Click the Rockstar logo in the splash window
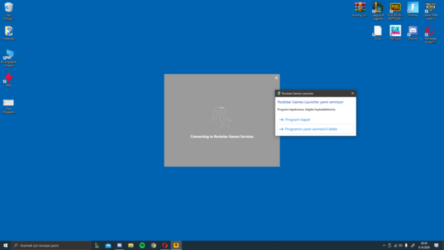The image size is (444, 250). pos(222,117)
